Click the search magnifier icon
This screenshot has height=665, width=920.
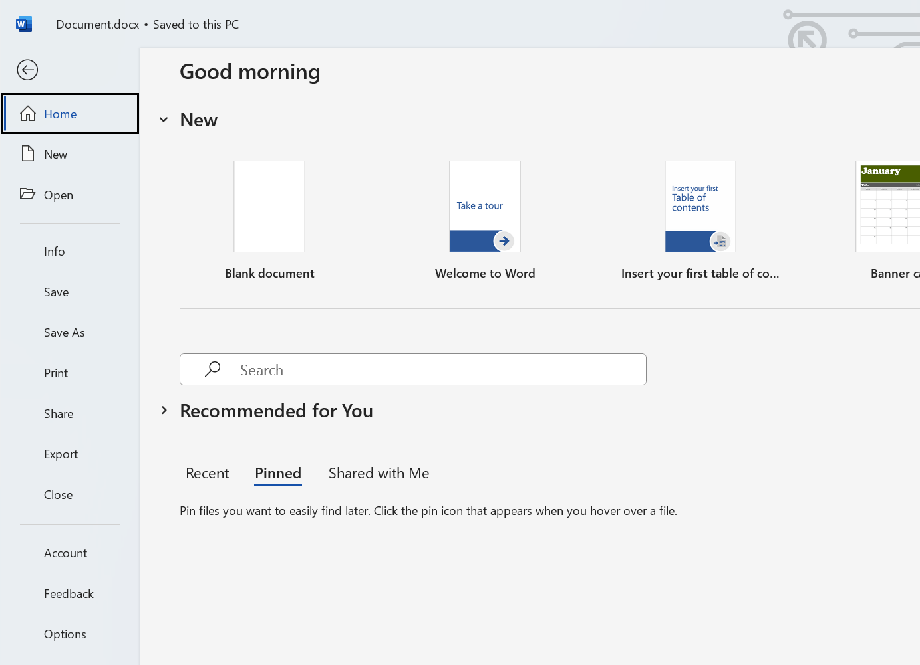(212, 369)
